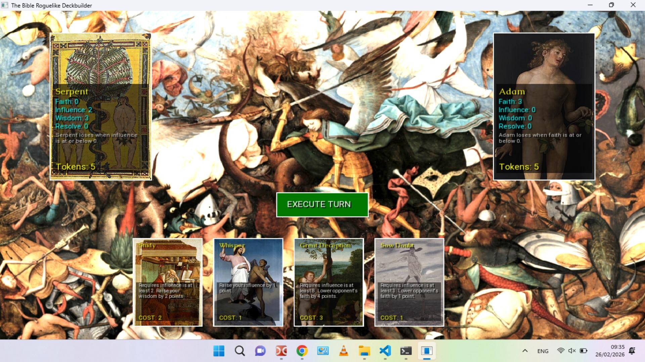Viewport: 645px width, 362px height.
Task: Expand the hidden system tray icons chevron
Action: point(525,351)
